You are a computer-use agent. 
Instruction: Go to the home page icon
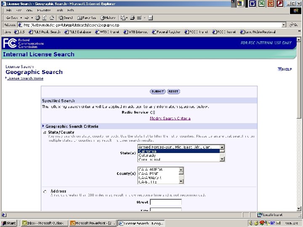point(52,18)
